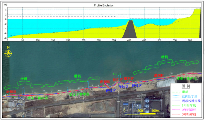205x120 pixels.
Task: Click the Profile Evolution chart title
Action: tap(104, 5)
